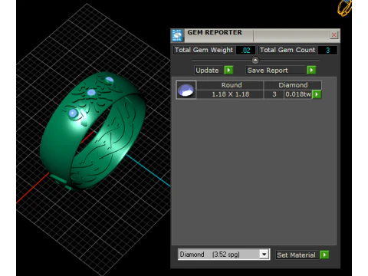The width and height of the screenshot is (368, 276).
Task: Collapse the panel using round arrow handle
Action: click(255, 61)
